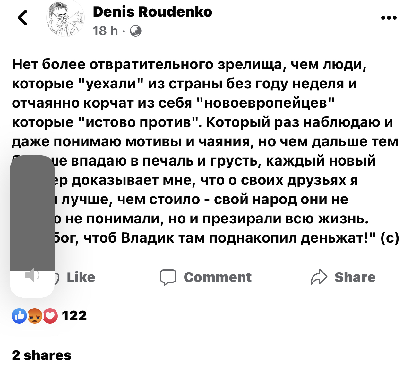This screenshot has height=367, width=412.
Task: Tap the angry face reaction icon
Action: click(x=35, y=316)
